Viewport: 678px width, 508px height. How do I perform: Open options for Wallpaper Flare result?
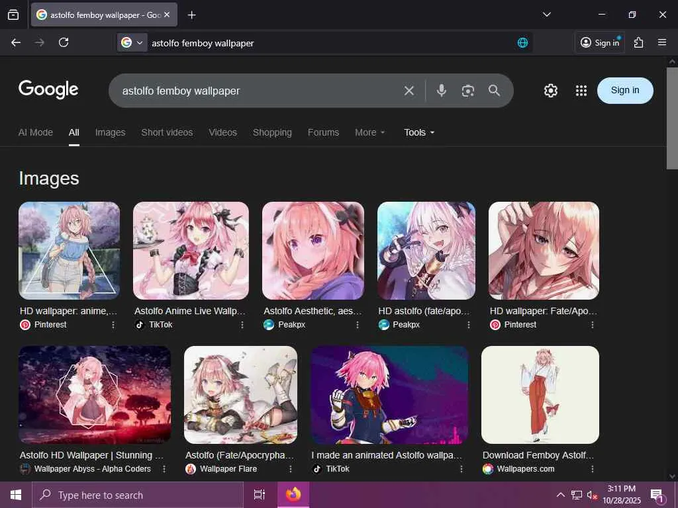point(291,469)
